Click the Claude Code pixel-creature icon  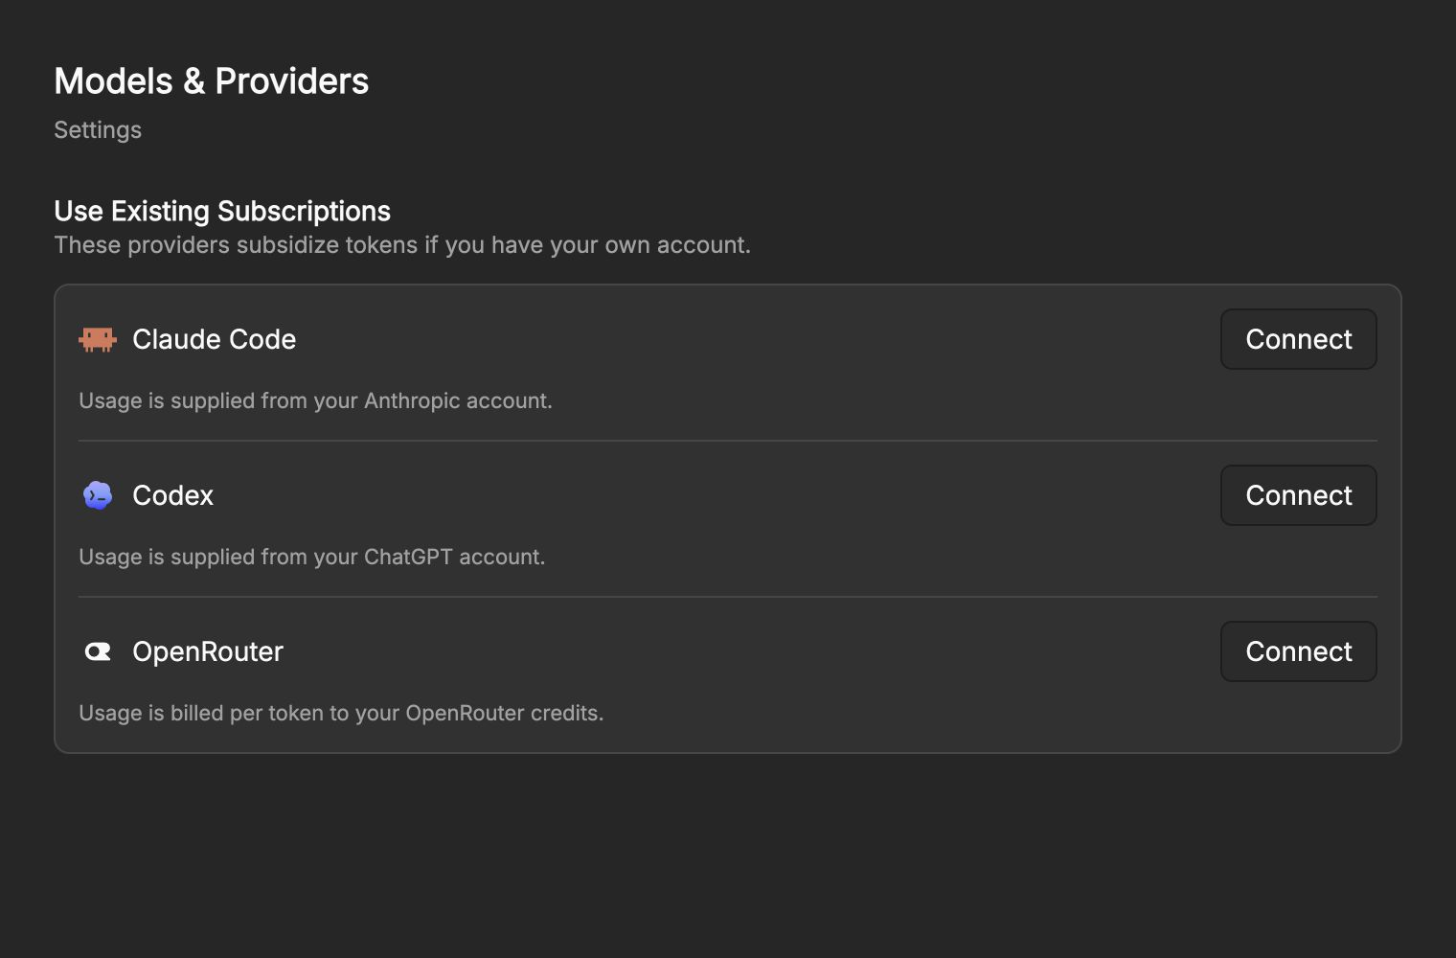tap(98, 339)
